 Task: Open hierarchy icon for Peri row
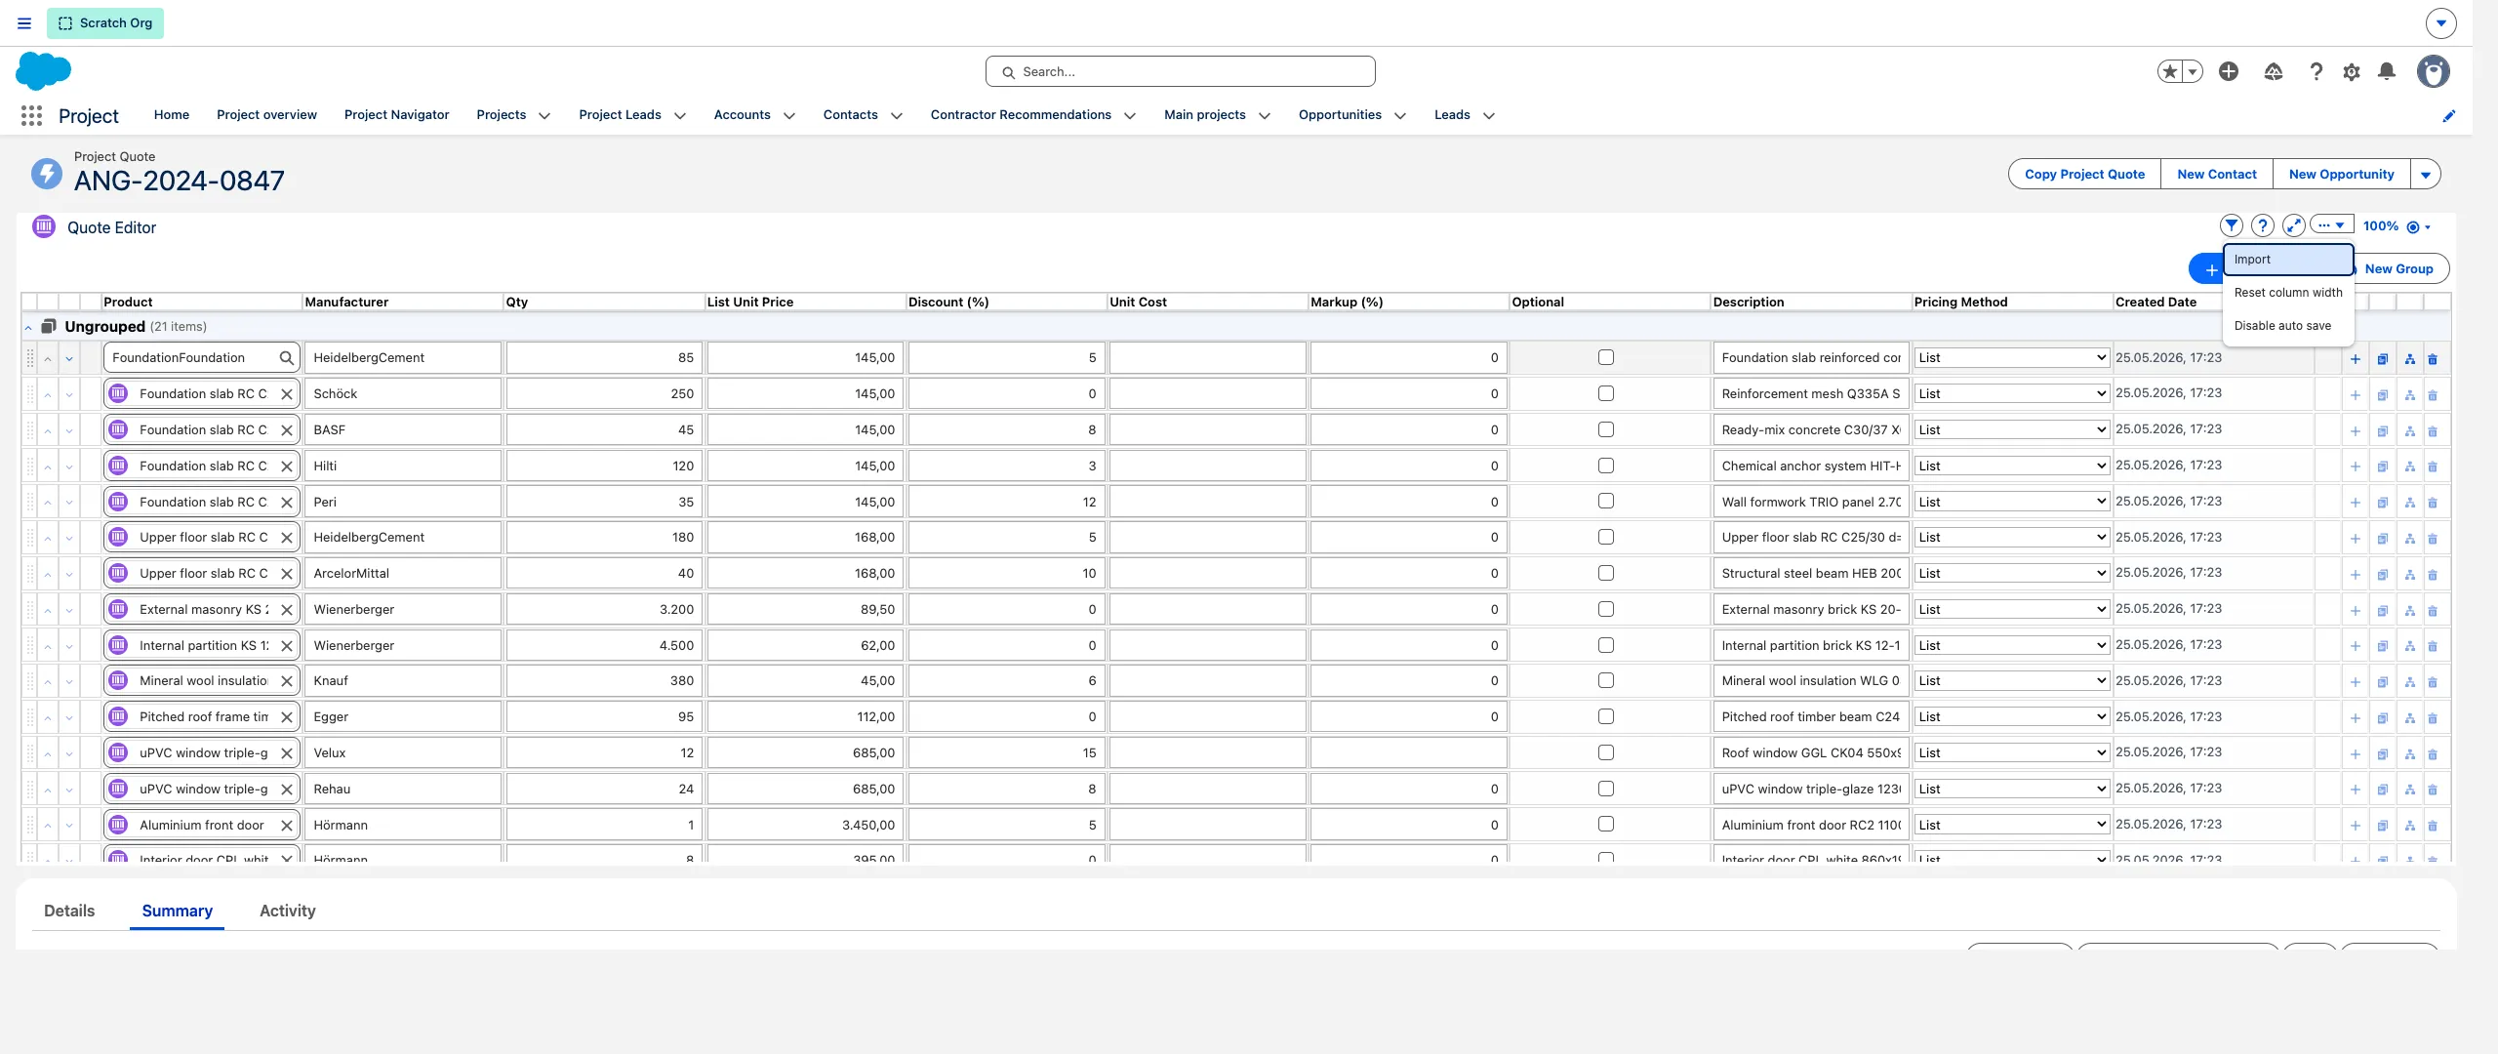(x=2409, y=504)
